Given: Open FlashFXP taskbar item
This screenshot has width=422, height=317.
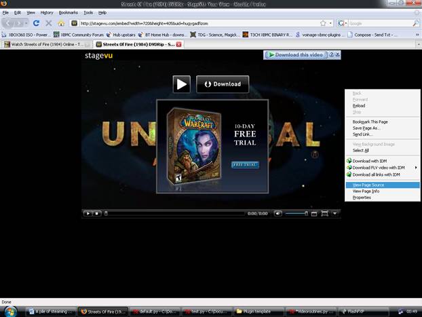Looking at the screenshot, I should [363, 312].
